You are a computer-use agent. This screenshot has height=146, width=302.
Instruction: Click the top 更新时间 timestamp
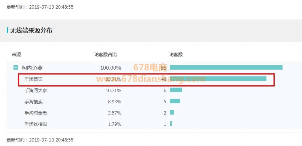(40, 7)
